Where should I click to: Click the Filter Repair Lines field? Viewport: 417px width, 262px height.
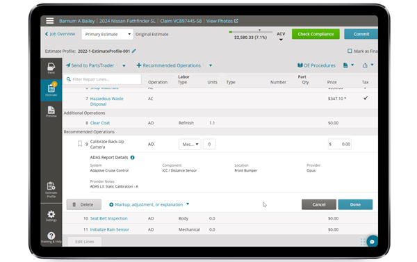(102, 79)
